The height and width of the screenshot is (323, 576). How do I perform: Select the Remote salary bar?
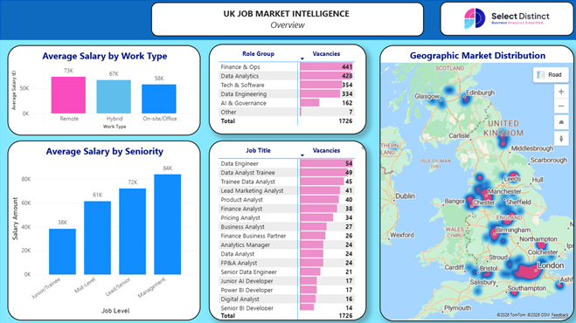(x=68, y=95)
